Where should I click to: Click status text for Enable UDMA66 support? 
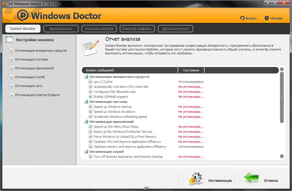click(191, 97)
